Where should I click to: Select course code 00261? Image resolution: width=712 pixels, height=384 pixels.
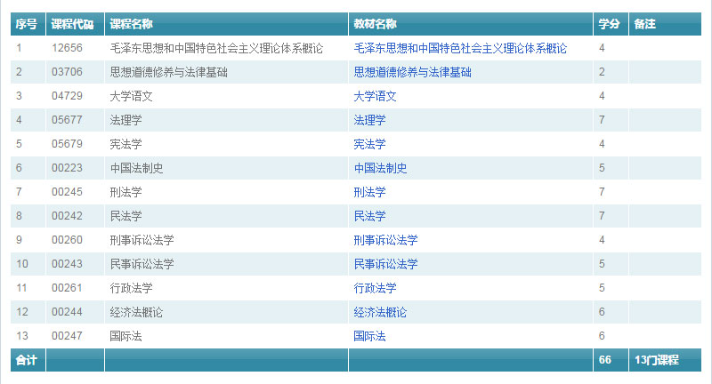point(68,288)
